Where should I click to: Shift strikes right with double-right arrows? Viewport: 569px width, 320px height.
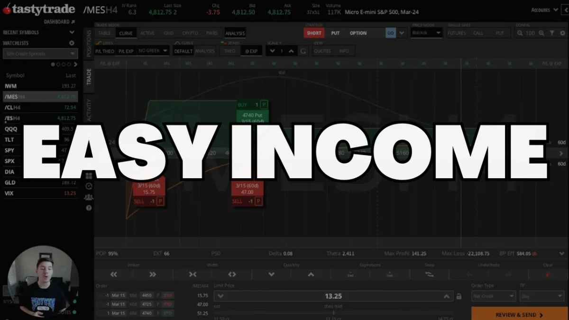(153, 274)
